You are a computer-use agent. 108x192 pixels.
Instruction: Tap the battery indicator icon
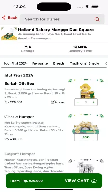95,7
